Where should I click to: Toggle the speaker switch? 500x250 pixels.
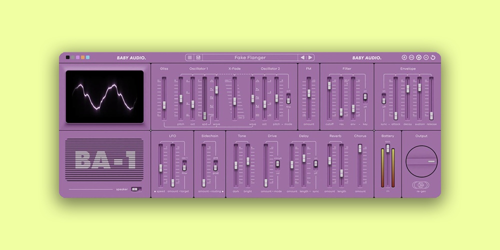click(x=136, y=189)
